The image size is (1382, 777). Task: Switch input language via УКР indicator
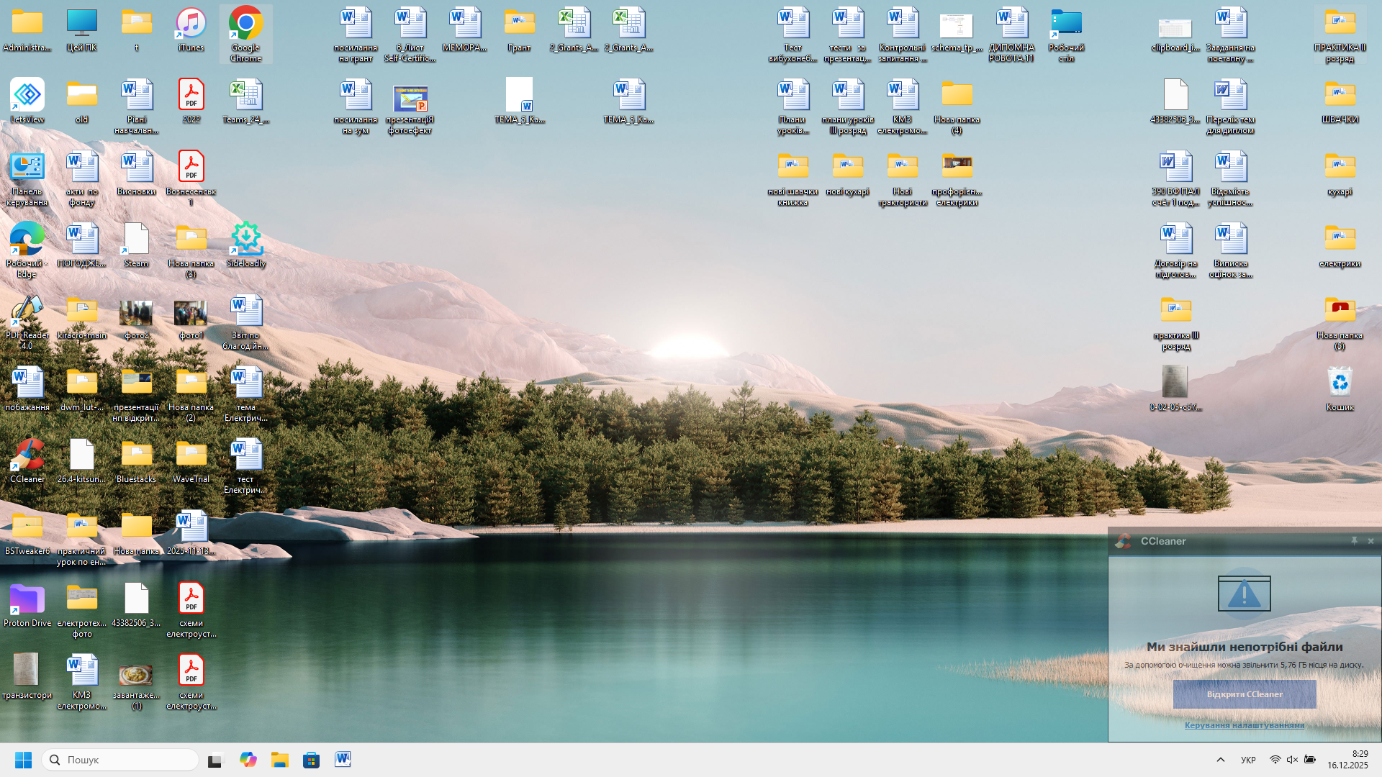(x=1248, y=760)
